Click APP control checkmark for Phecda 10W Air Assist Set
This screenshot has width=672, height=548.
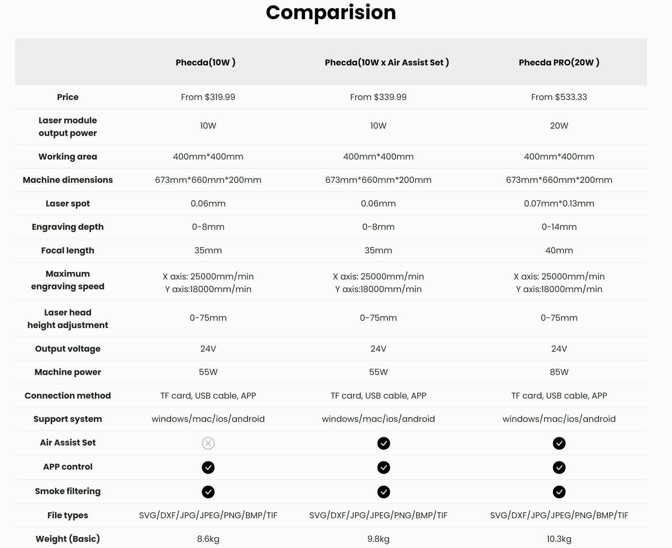[383, 468]
